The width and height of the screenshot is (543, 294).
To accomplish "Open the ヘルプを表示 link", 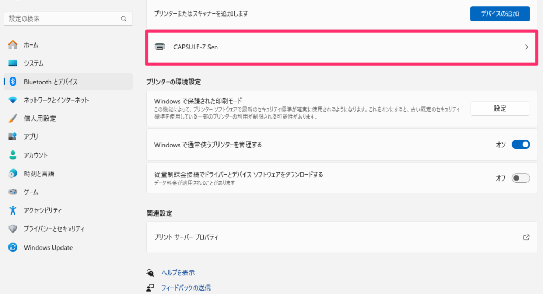I will click(178, 273).
